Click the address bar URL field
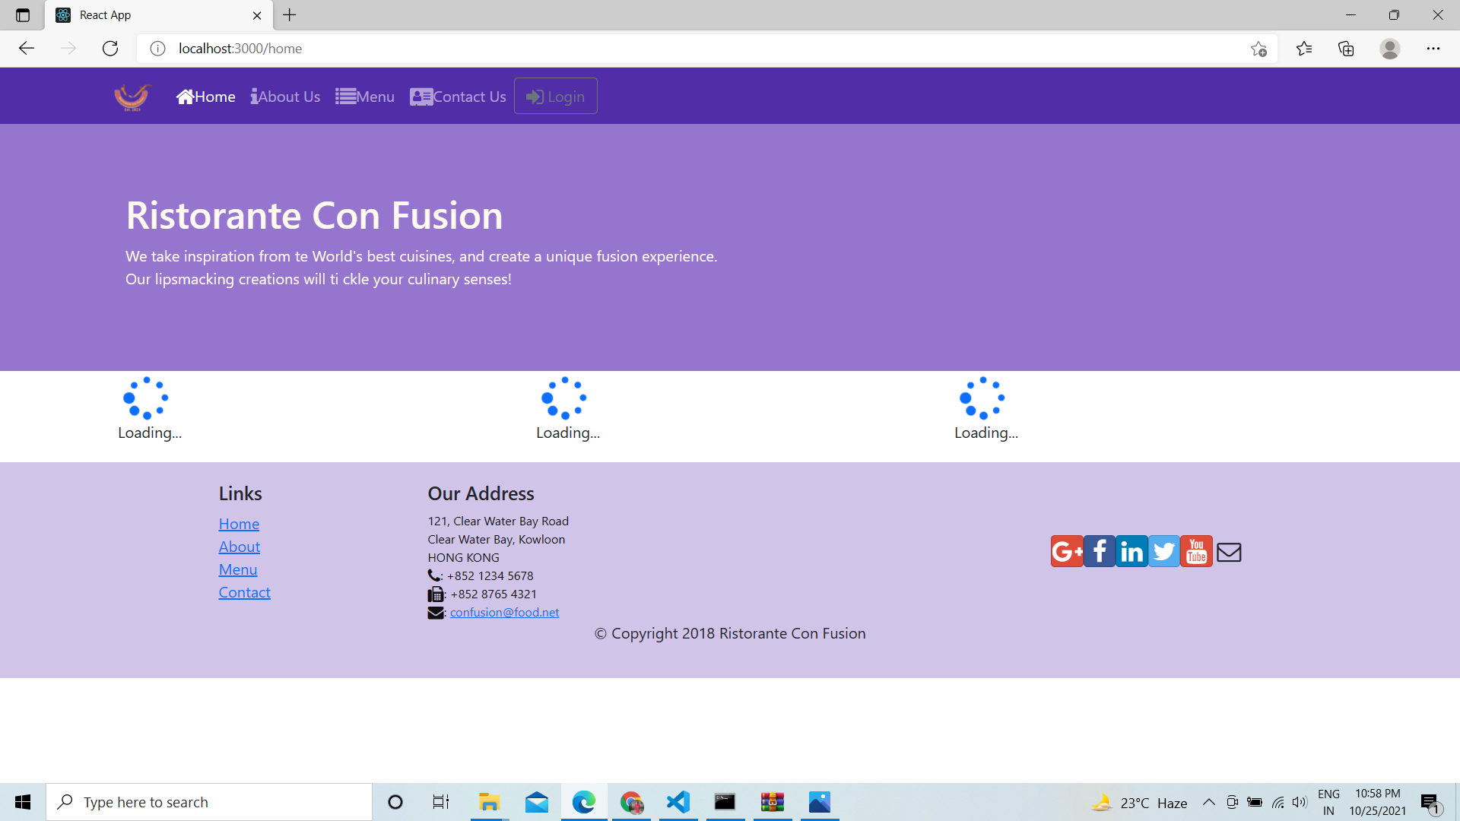The height and width of the screenshot is (821, 1460). click(707, 49)
